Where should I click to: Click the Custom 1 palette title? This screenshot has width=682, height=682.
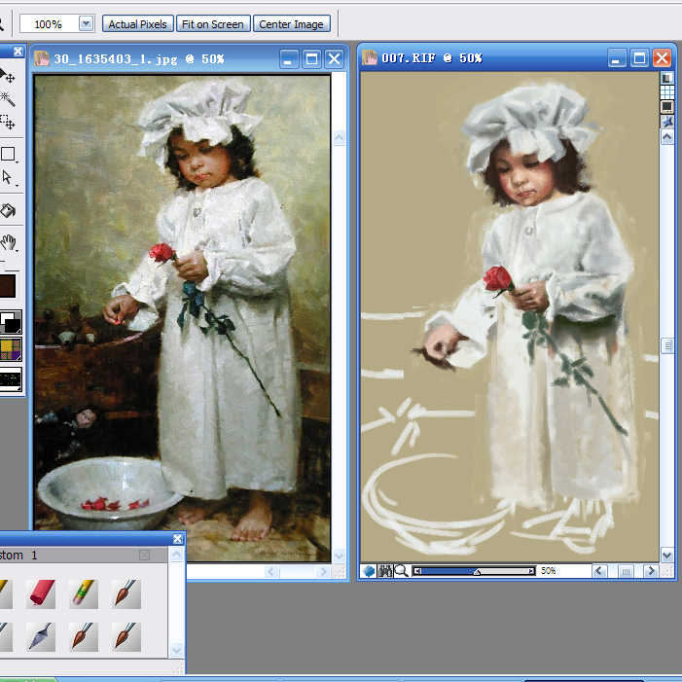point(18,555)
